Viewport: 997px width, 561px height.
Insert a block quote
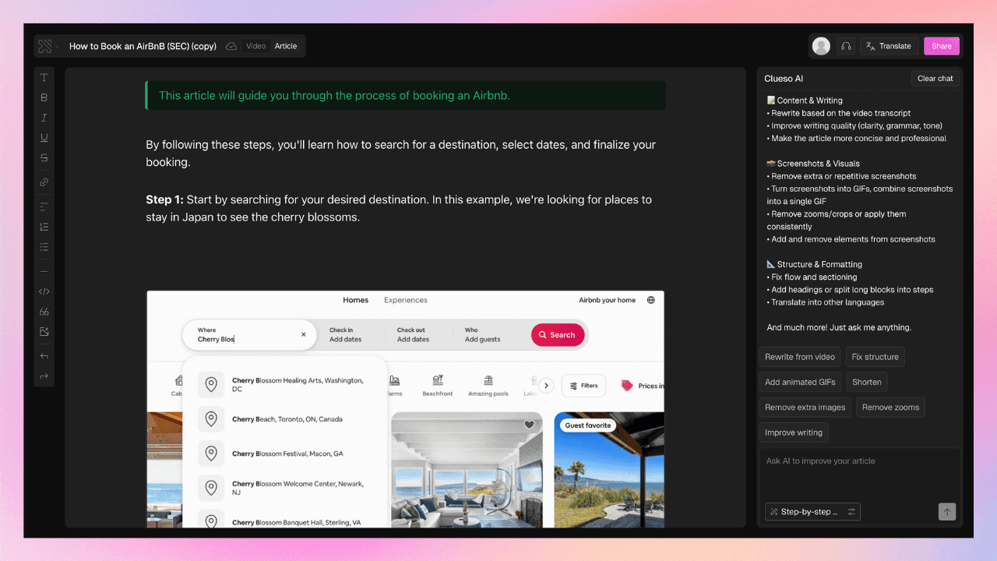point(44,312)
